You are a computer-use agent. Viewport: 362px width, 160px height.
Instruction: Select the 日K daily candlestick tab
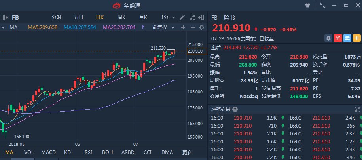pyautogui.click(x=100, y=17)
